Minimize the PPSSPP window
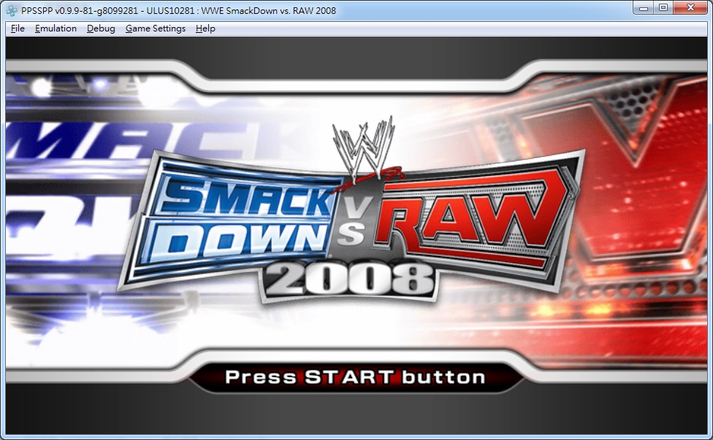This screenshot has height=440, width=713. tap(644, 7)
